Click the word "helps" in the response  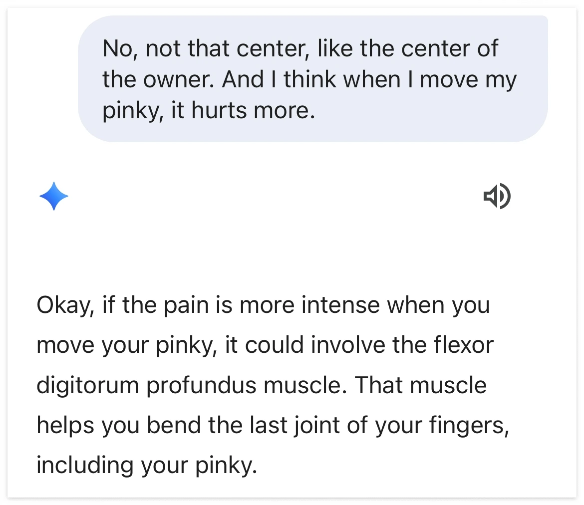coord(65,425)
